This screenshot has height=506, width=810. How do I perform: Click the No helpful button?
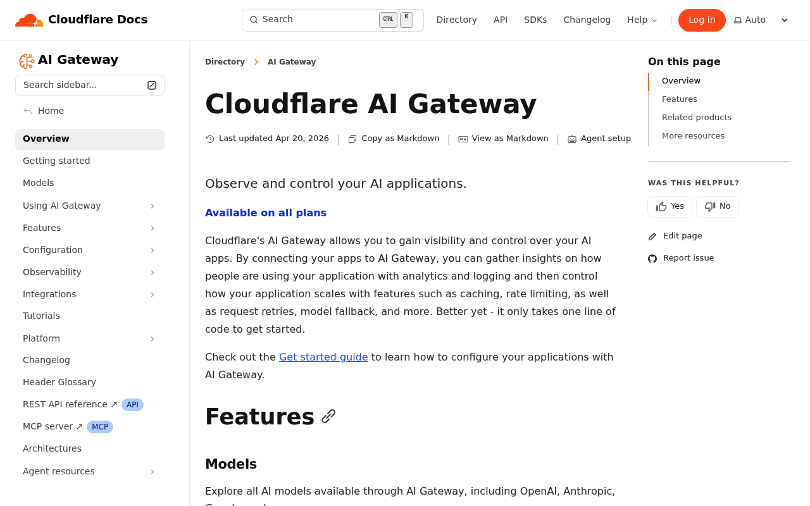point(718,207)
